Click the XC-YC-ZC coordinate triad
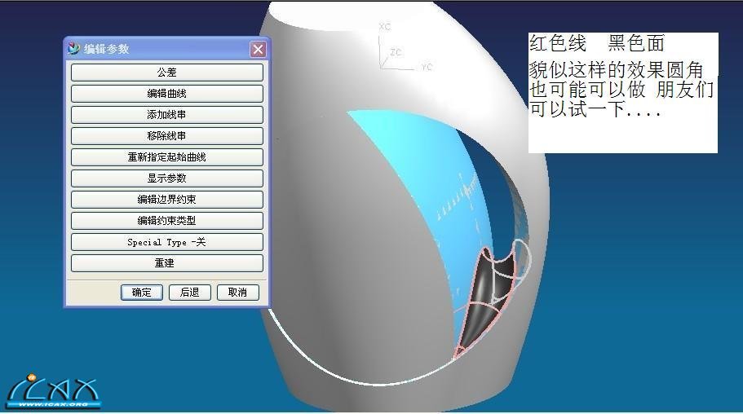The height and width of the screenshot is (414, 743). [x=405, y=47]
